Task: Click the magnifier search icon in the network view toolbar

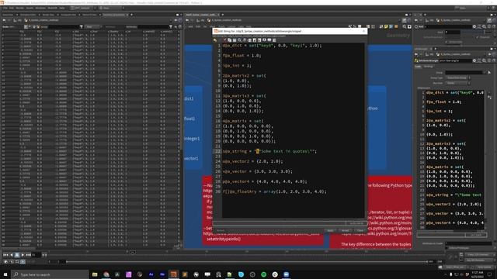Action: [x=405, y=27]
